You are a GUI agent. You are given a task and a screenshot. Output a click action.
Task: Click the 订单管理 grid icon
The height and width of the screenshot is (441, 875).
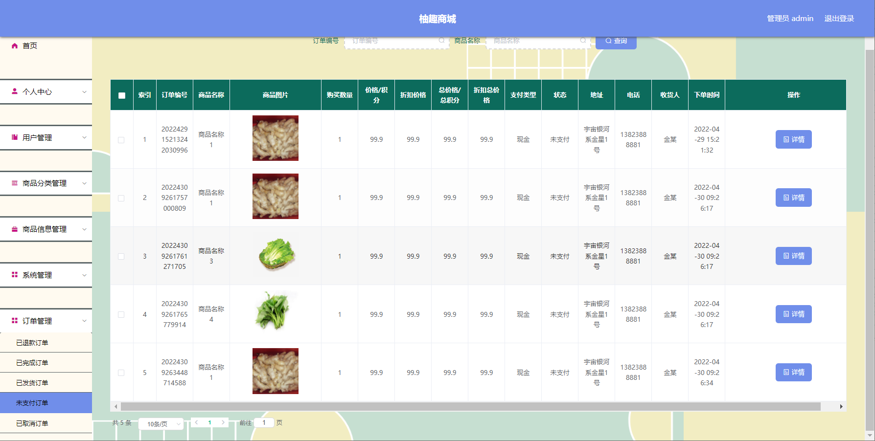15,321
